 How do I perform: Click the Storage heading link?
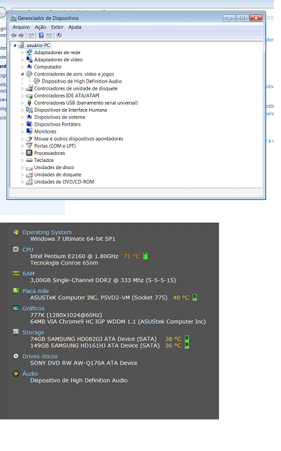tap(33, 332)
